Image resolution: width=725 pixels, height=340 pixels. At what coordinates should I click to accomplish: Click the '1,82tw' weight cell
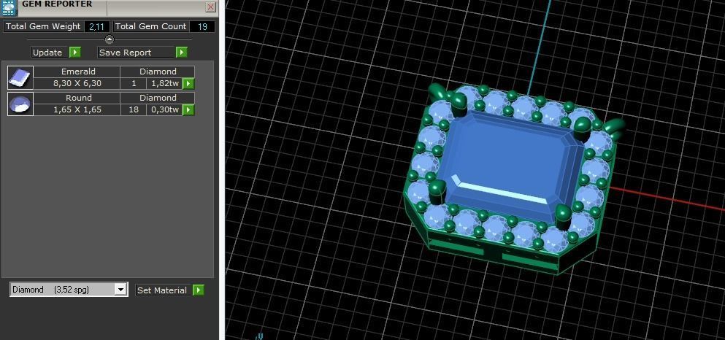coord(165,84)
